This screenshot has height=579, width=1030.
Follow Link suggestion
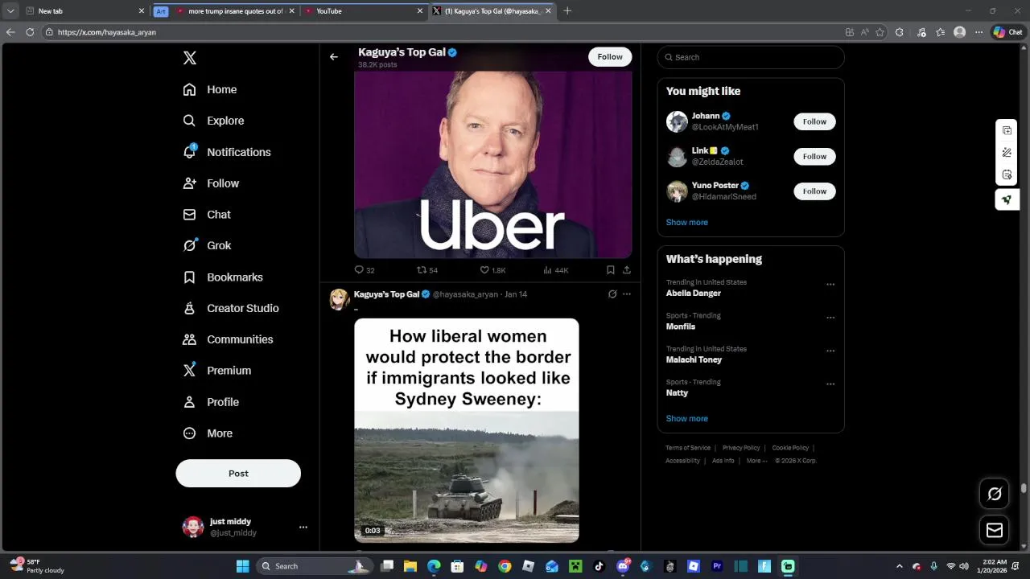tap(814, 156)
